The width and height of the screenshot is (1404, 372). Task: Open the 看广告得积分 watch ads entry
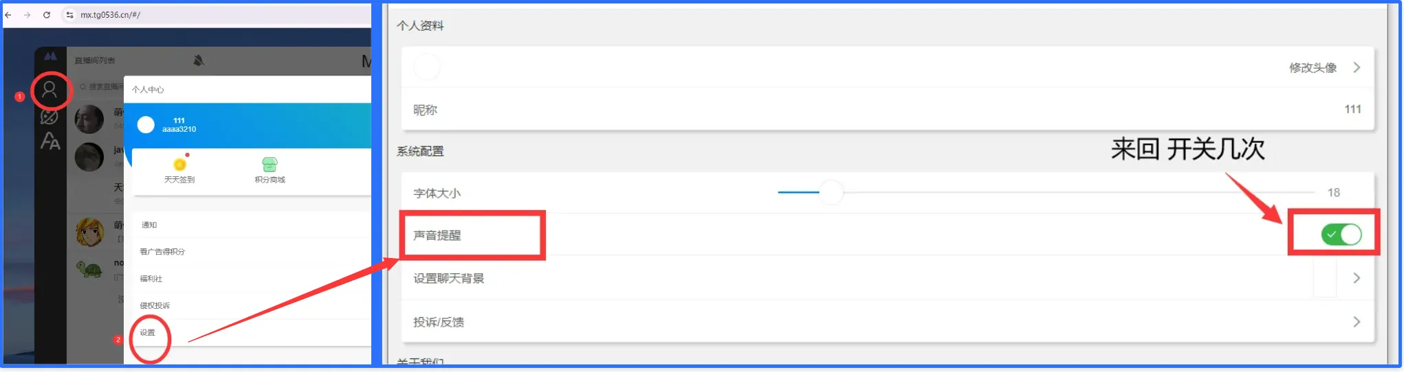pyautogui.click(x=162, y=252)
